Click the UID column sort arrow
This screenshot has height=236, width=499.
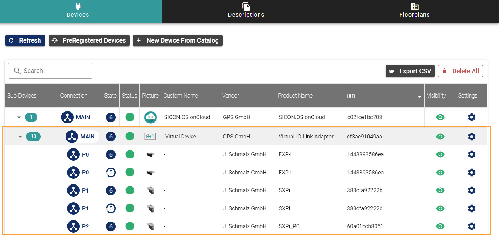pos(419,96)
